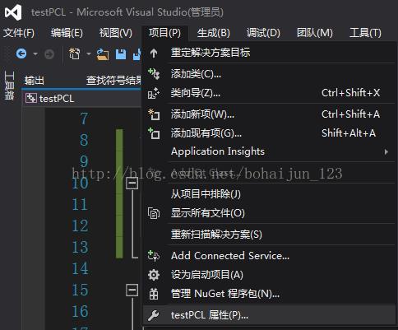Choose 设为启动项目(A) menu entry
The image size is (398, 330).
(270, 275)
